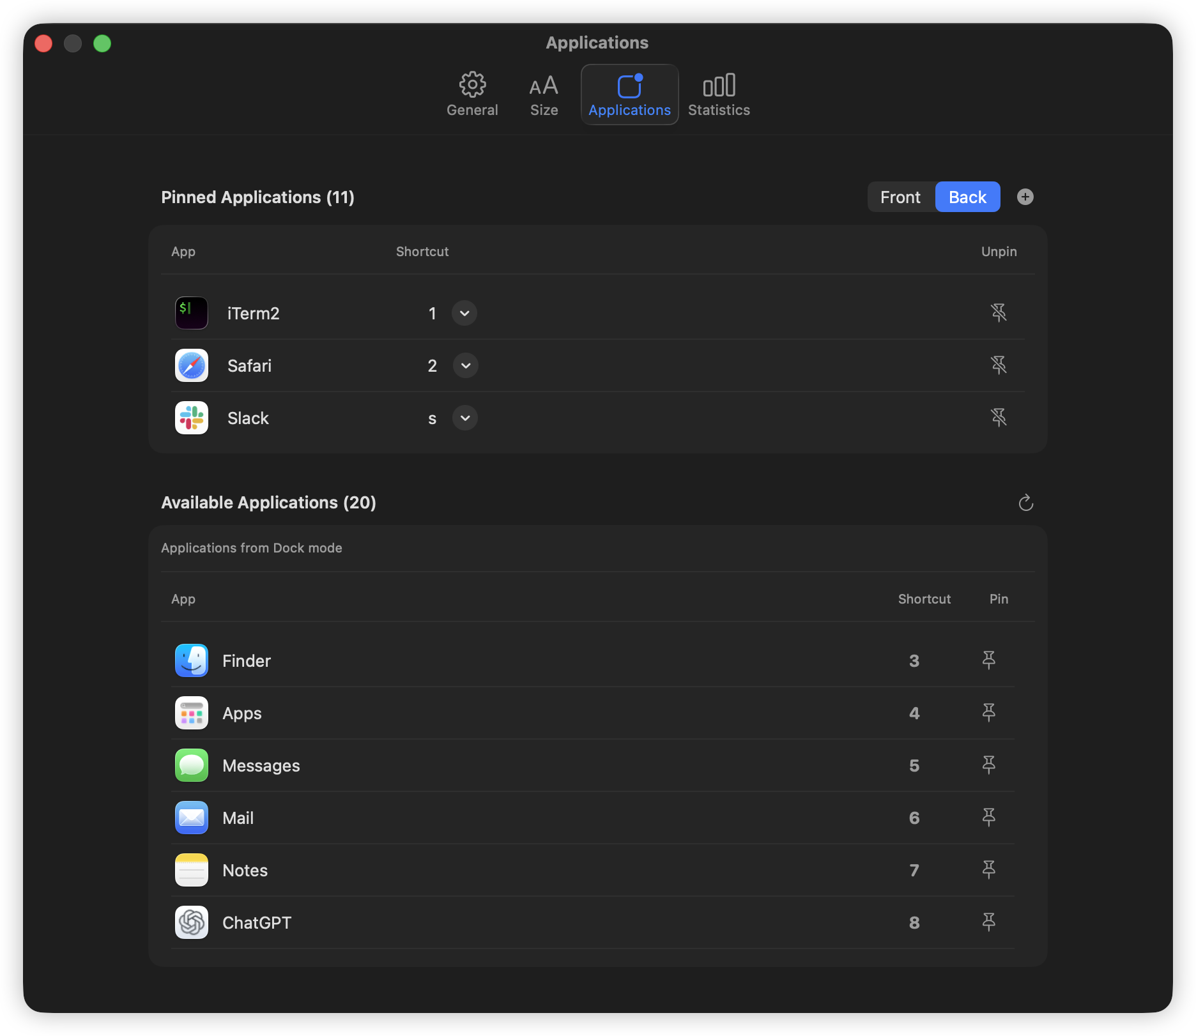This screenshot has width=1196, height=1036.
Task: Click the Unpin column header
Action: [999, 252]
